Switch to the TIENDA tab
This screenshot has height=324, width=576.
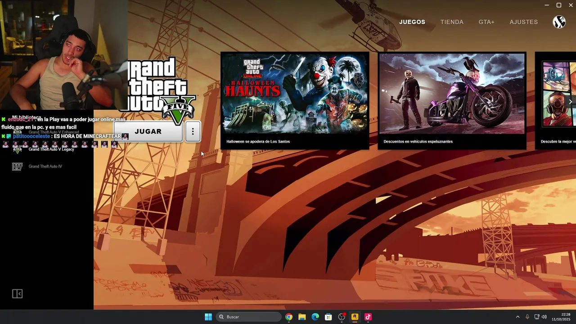pyautogui.click(x=452, y=22)
